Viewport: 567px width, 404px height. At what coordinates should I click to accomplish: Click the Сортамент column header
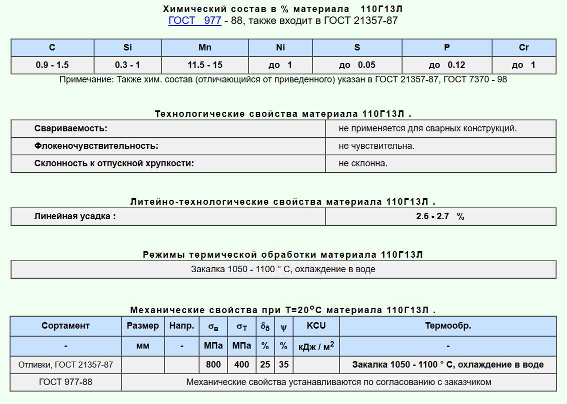tap(65, 326)
